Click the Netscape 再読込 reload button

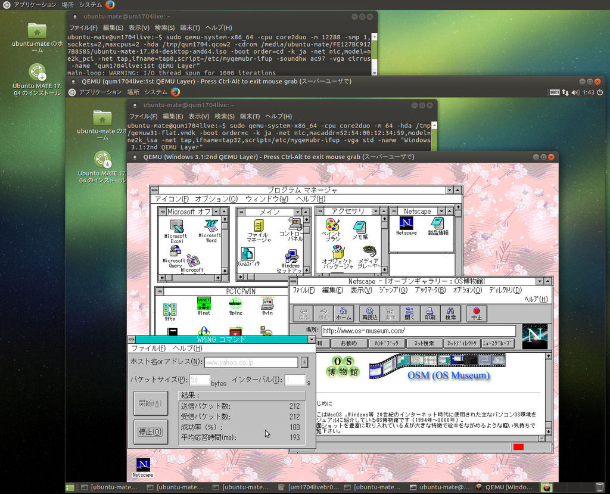(369, 313)
